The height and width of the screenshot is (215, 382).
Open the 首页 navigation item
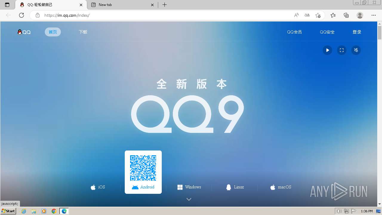point(53,32)
